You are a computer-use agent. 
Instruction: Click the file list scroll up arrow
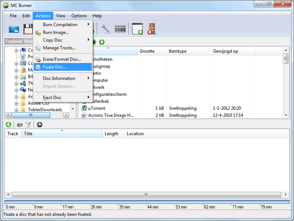tap(286, 50)
